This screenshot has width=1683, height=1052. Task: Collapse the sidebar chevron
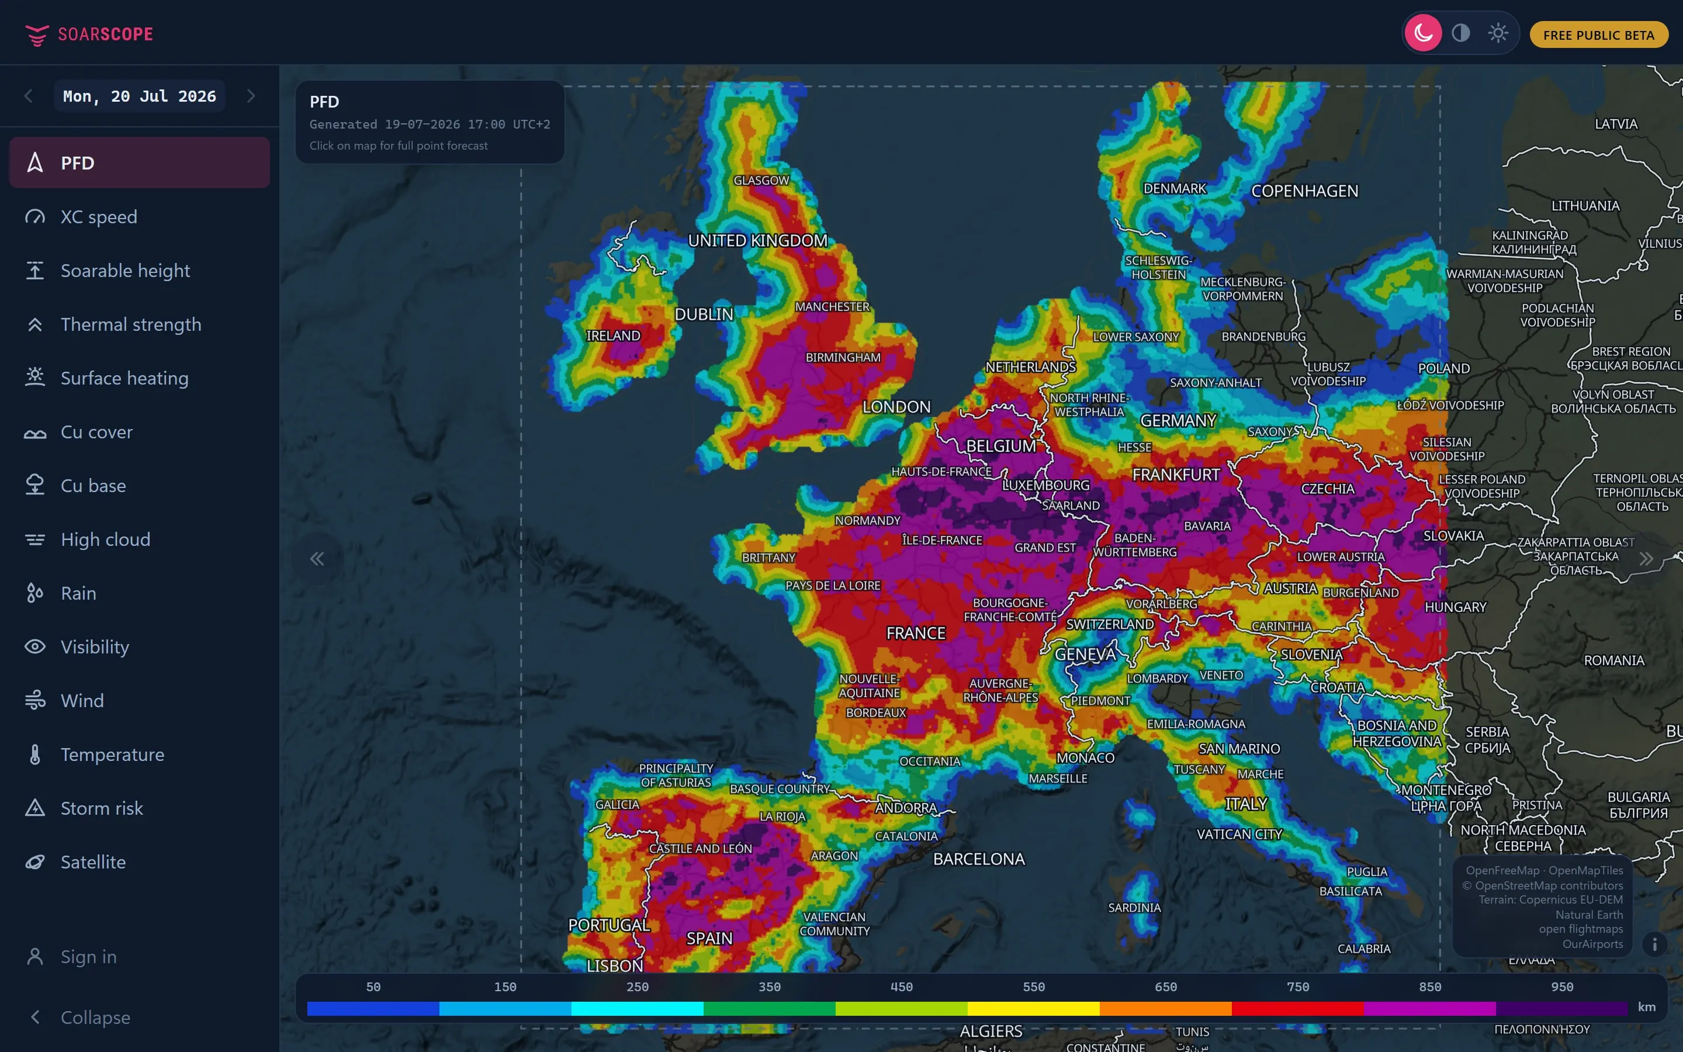point(35,1017)
